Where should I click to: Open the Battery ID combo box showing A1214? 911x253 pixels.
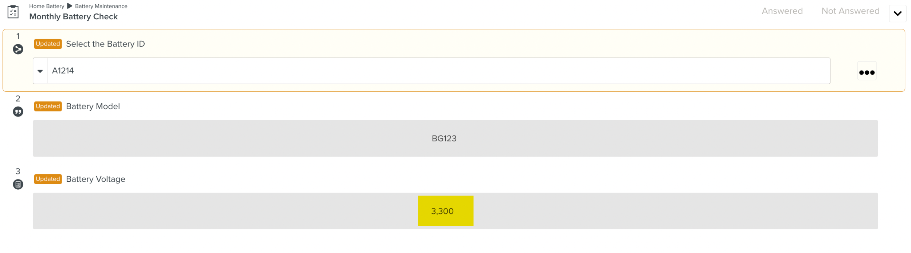pyautogui.click(x=437, y=71)
